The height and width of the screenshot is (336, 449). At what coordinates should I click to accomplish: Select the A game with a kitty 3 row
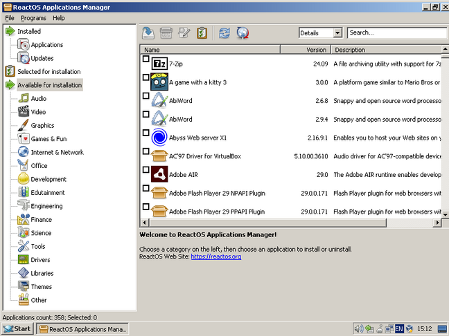pyautogui.click(x=291, y=82)
